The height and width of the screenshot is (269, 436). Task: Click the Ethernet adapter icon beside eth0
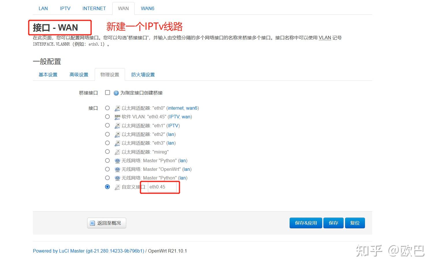117,108
